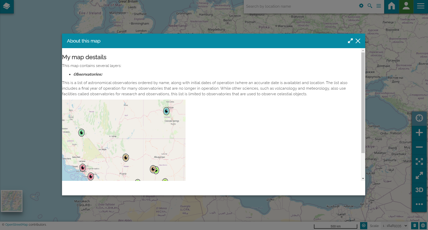This screenshot has height=230, width=428.
Task: Open the Scale dropdown selector
Action: 395,226
